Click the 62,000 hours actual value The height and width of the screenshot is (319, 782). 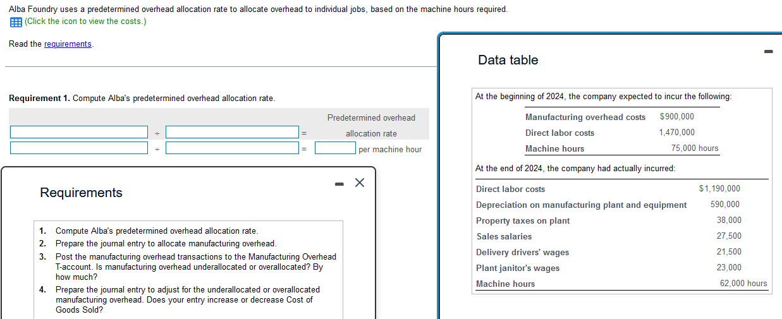point(743,284)
